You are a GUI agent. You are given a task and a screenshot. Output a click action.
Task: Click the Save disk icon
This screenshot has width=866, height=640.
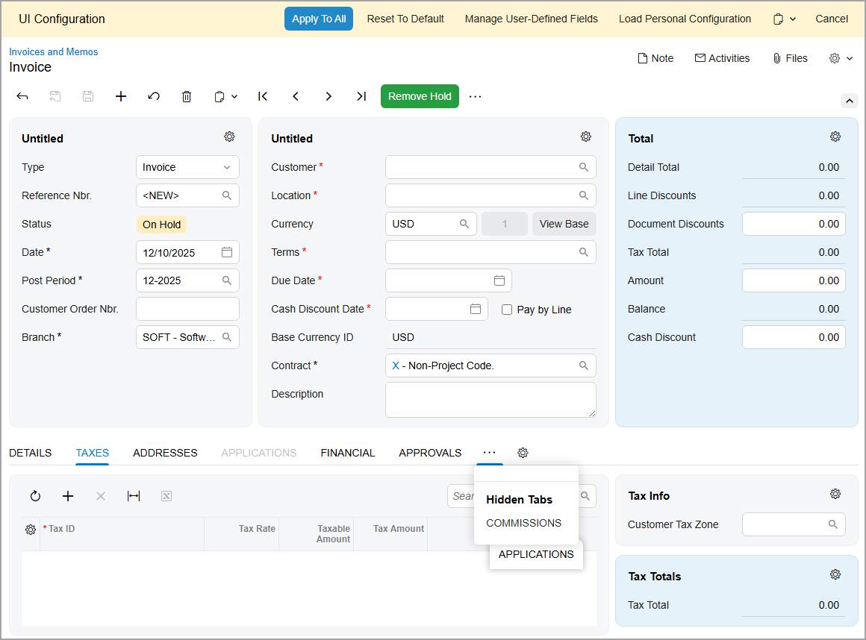click(x=88, y=96)
